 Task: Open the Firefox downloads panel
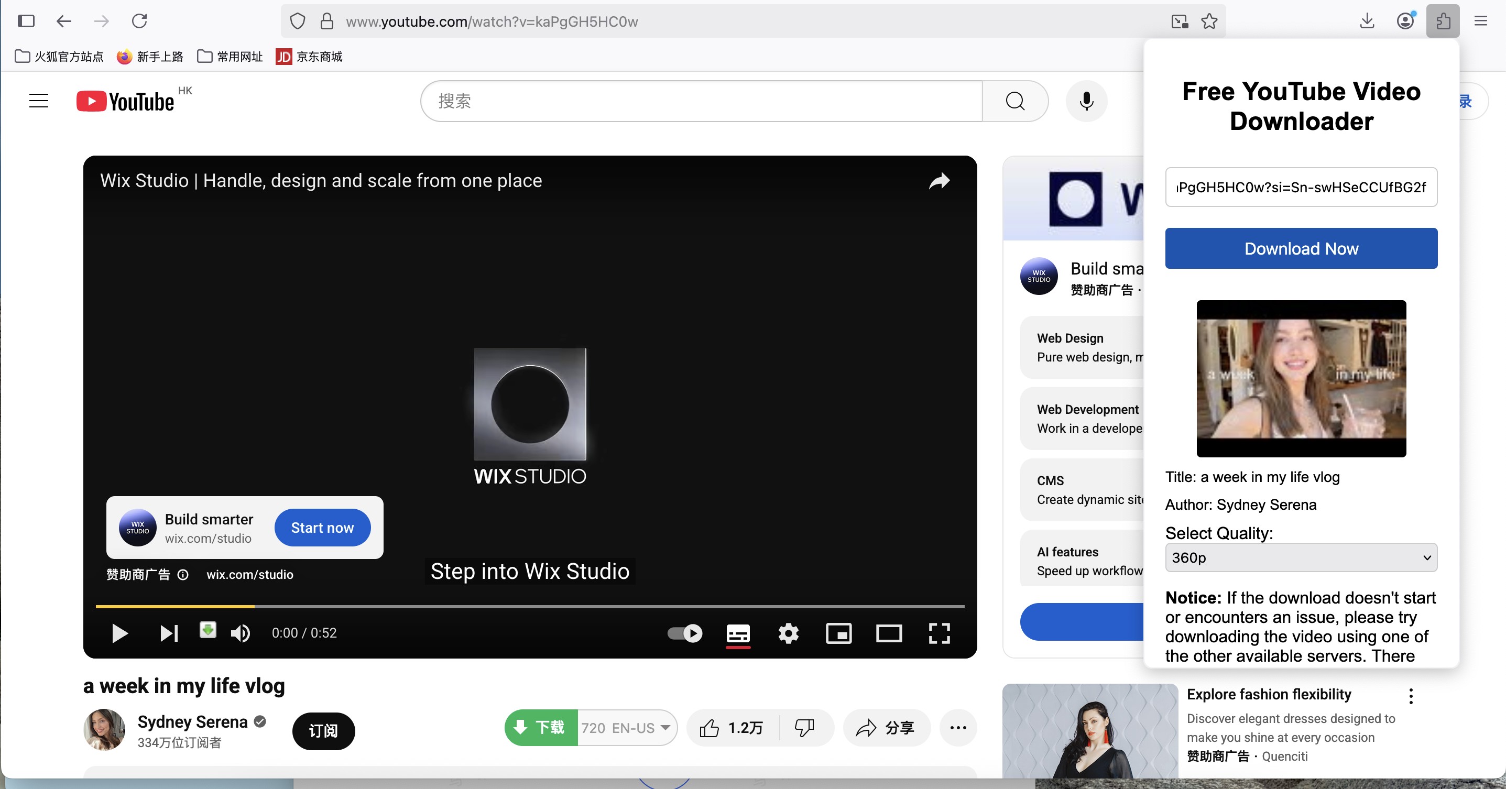[1367, 21]
